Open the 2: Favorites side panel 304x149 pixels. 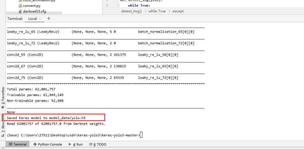coord(3,95)
